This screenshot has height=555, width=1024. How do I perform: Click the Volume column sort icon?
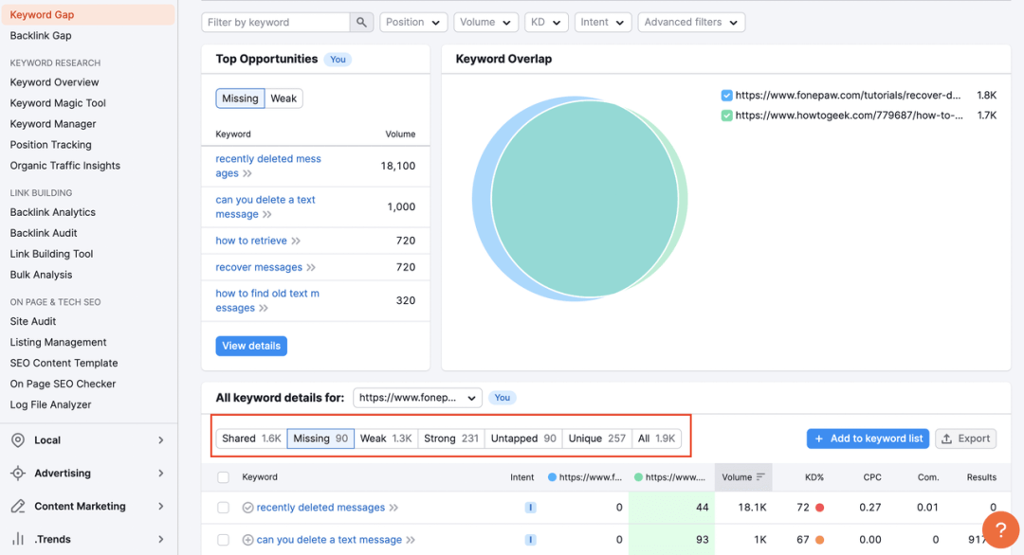click(760, 478)
